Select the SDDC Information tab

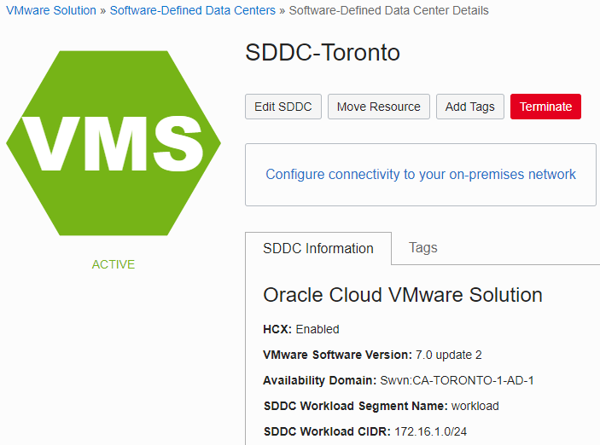(x=318, y=248)
